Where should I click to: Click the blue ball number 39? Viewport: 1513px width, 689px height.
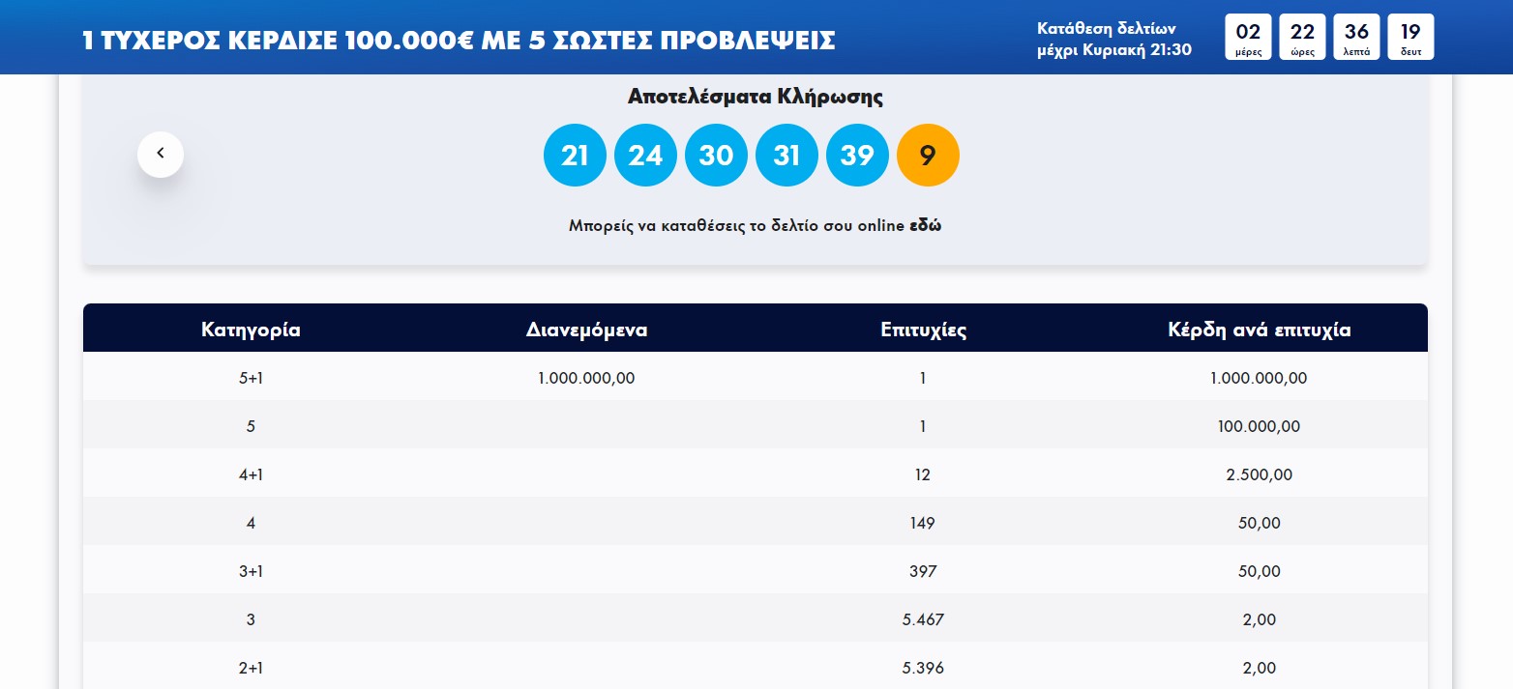click(857, 155)
